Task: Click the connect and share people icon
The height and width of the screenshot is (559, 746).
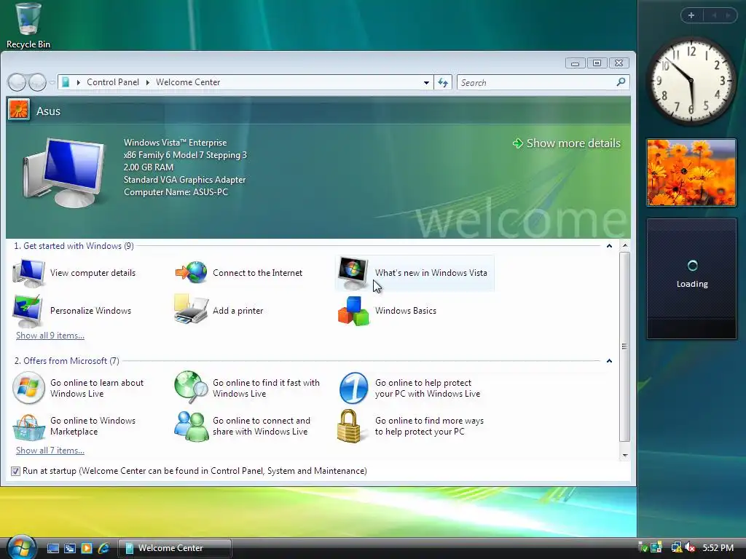Action: click(x=192, y=427)
